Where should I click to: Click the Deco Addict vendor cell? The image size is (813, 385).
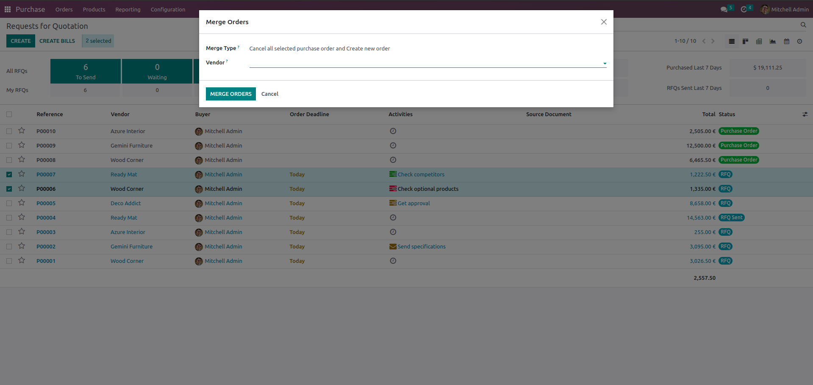click(126, 203)
